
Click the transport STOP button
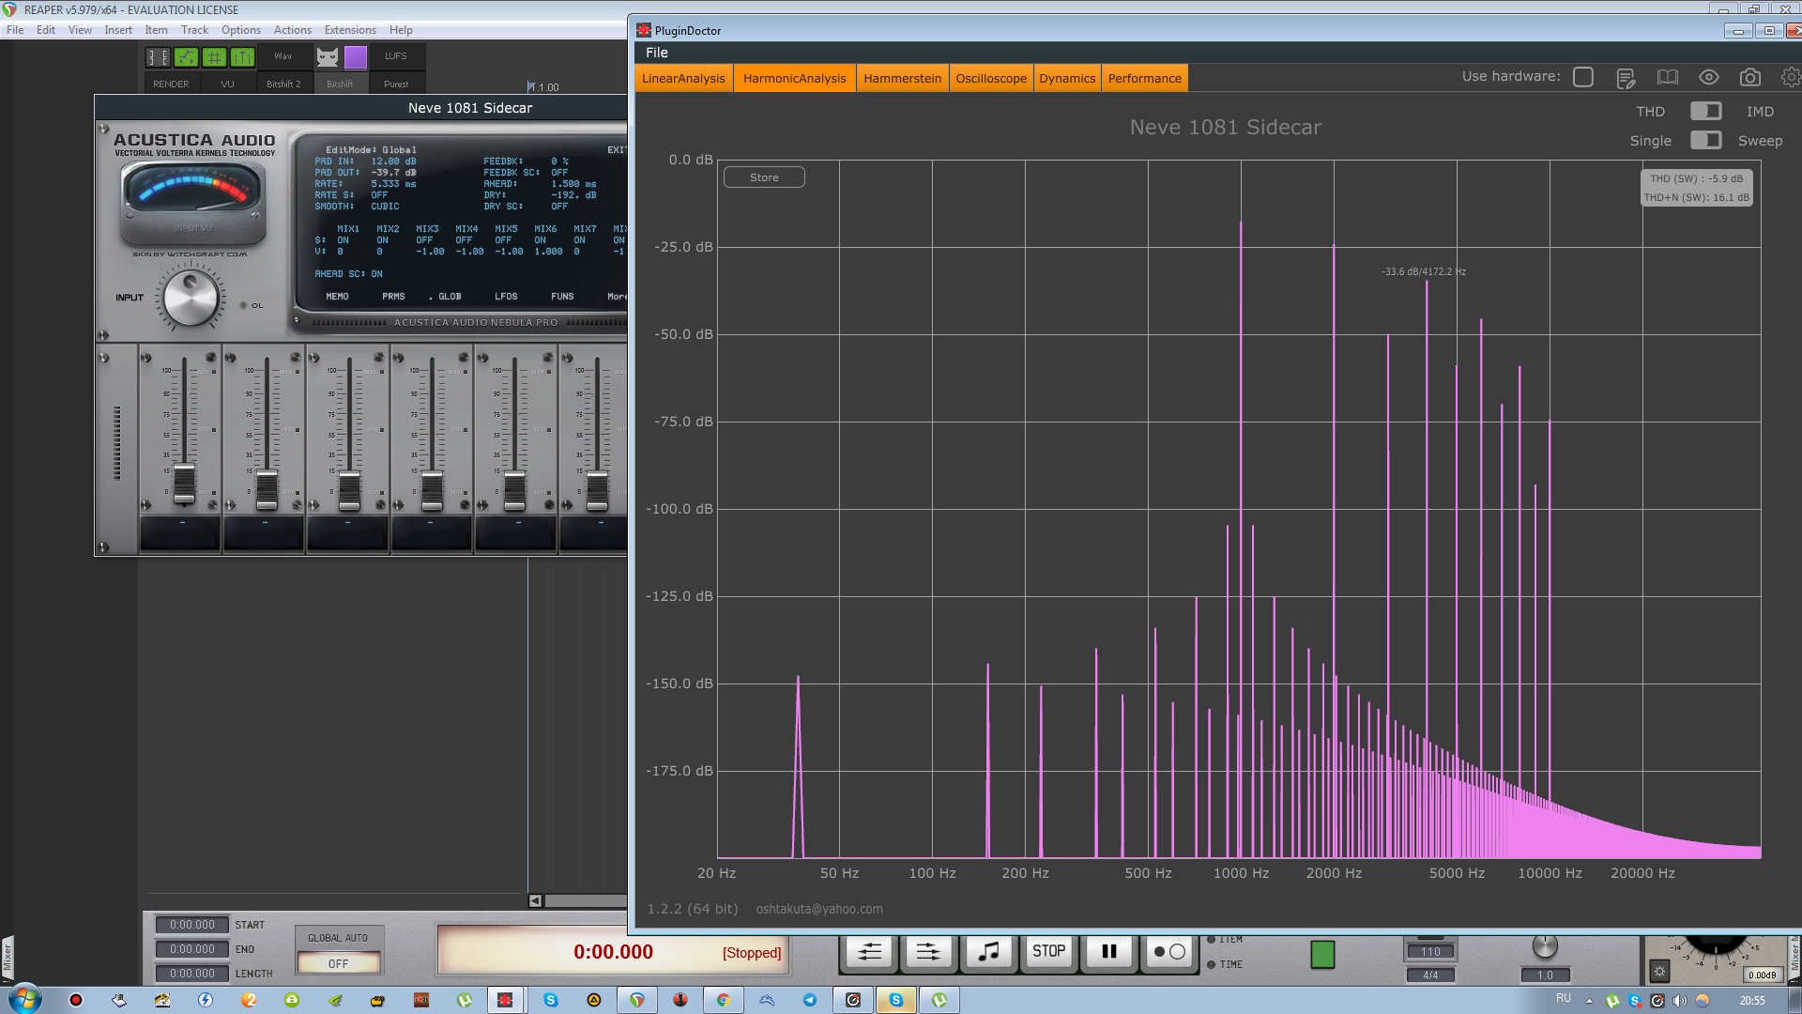coord(1048,952)
